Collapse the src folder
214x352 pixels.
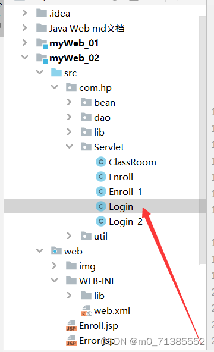pos(40,73)
